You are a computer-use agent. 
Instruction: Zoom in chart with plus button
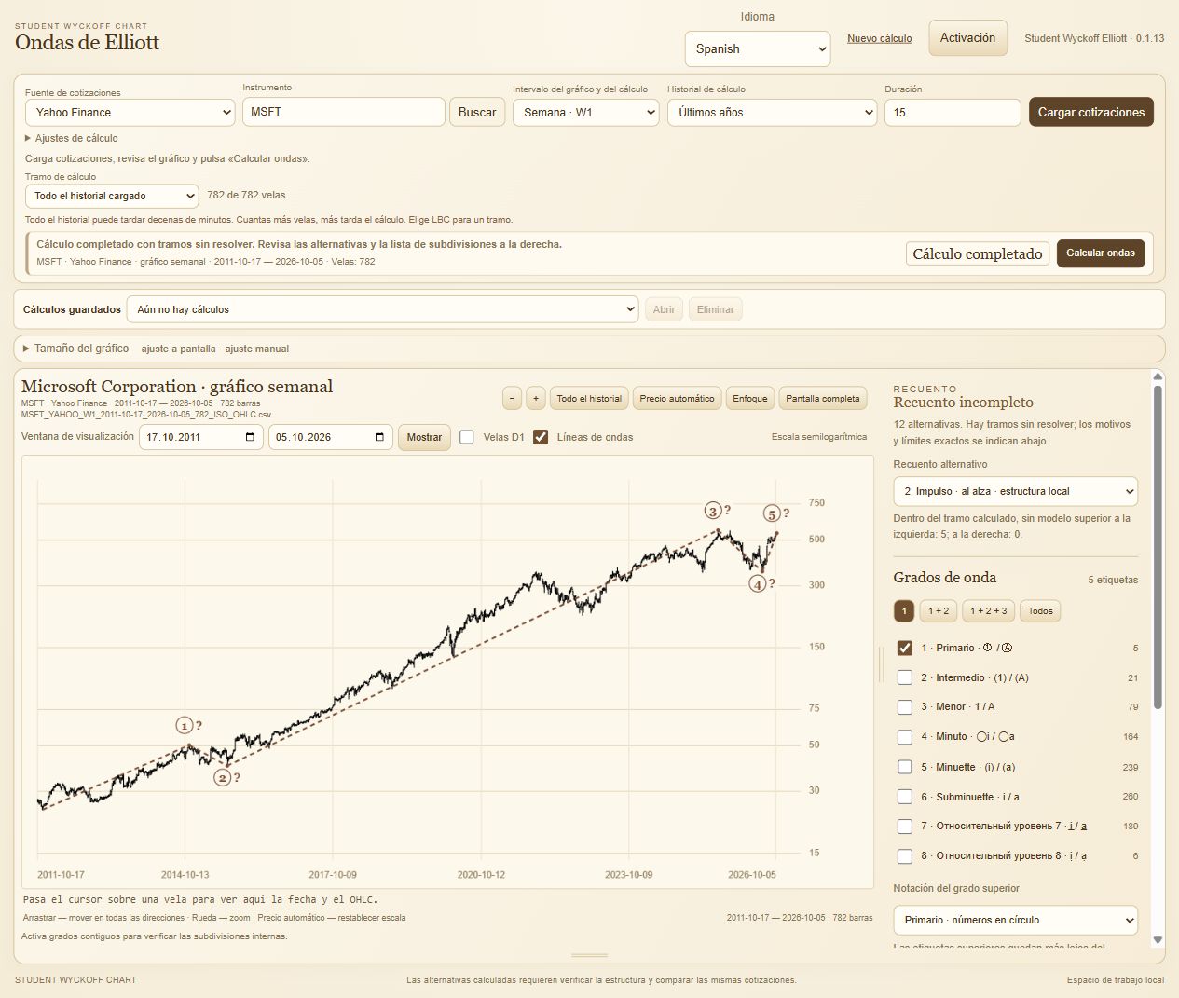[x=535, y=399]
